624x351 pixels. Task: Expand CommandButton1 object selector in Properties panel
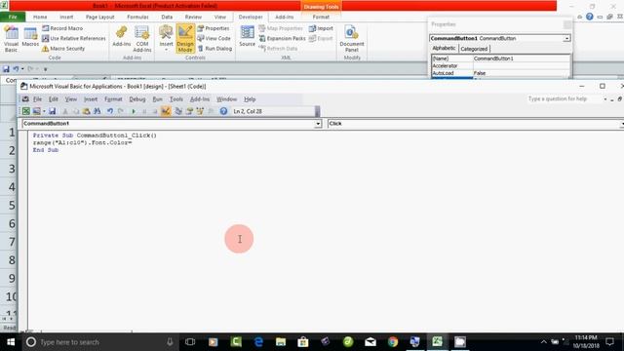(x=566, y=39)
